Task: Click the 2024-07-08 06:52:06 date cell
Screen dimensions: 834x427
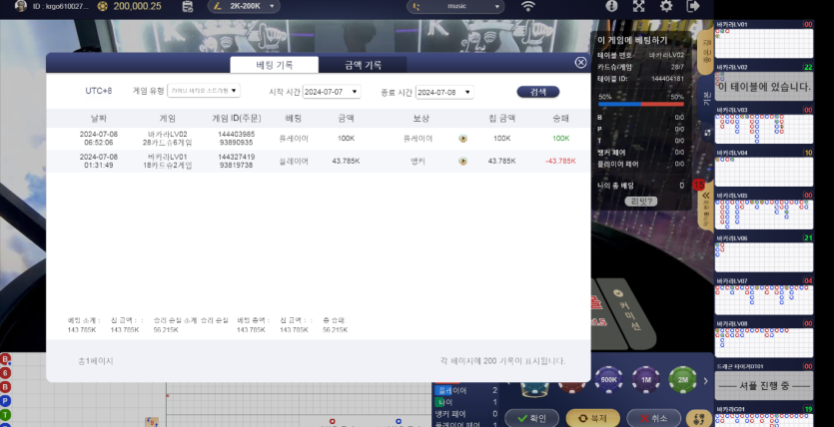Action: pos(99,138)
